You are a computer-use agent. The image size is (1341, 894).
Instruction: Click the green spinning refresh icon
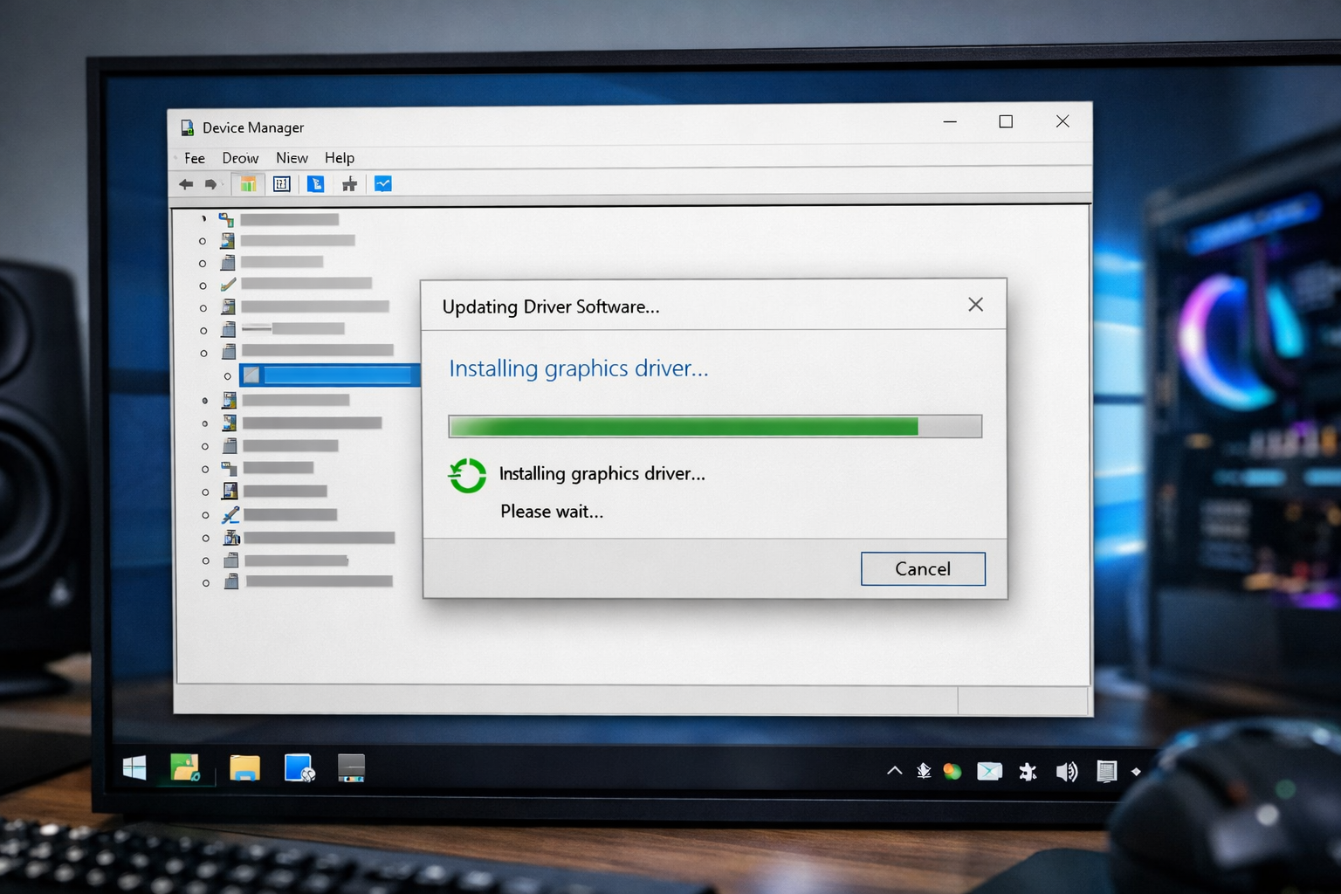[x=467, y=476]
